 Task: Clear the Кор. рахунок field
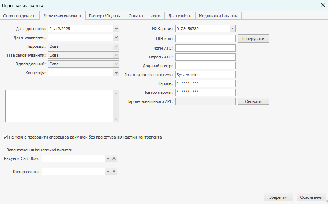(x=114, y=171)
